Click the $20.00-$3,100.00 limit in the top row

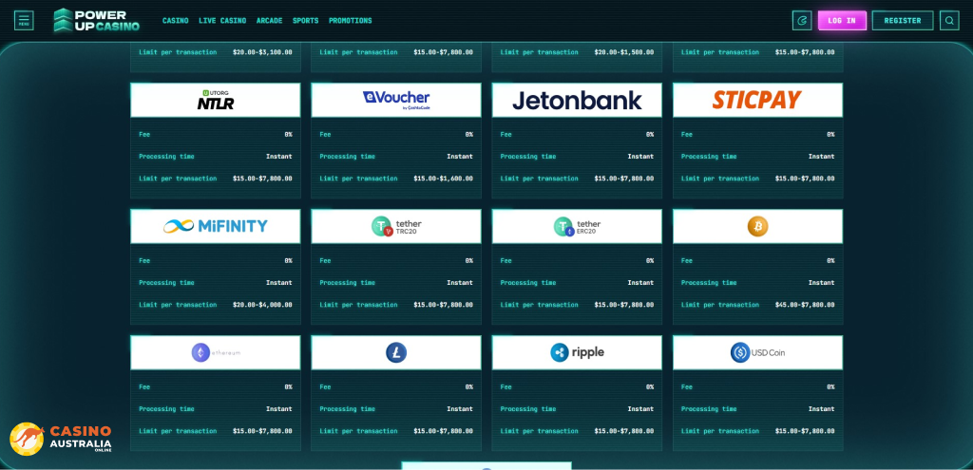pyautogui.click(x=262, y=52)
